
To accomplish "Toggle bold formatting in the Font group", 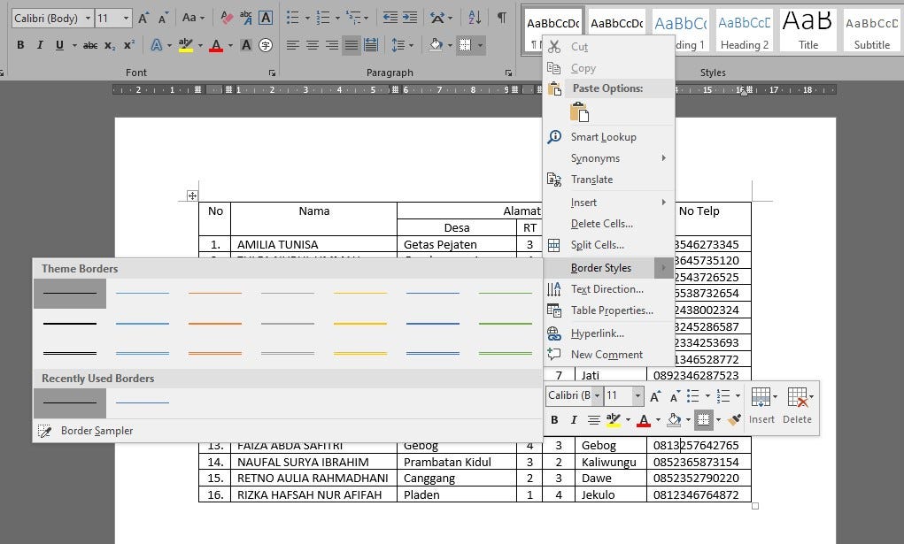I will [x=20, y=43].
